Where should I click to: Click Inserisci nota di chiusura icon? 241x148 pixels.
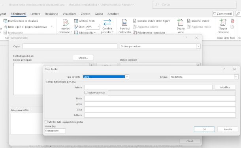(5, 21)
